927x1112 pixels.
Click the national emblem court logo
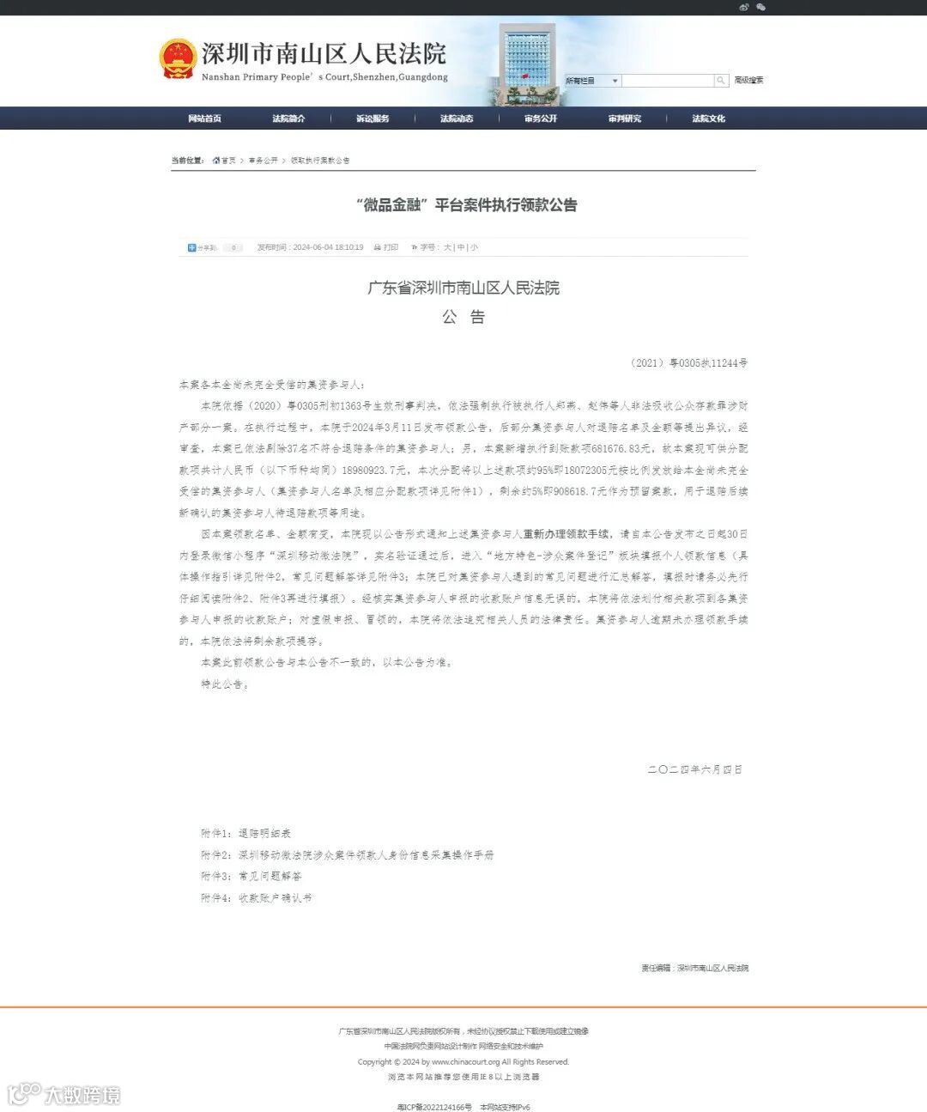pyautogui.click(x=178, y=59)
